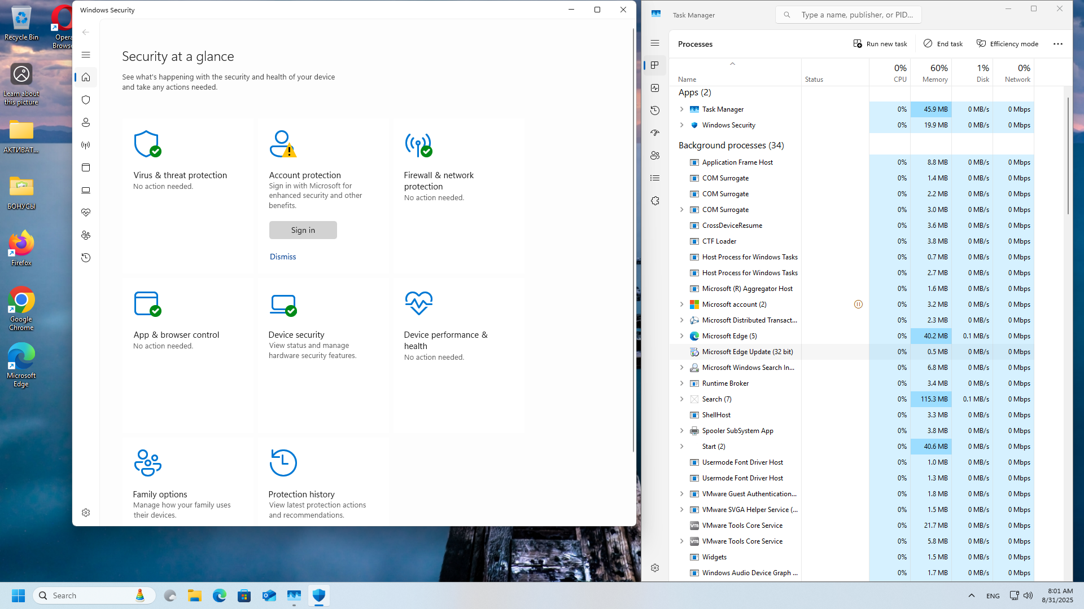Image resolution: width=1084 pixels, height=609 pixels.
Task: Open Virus & threat protection sidebar icon
Action: coord(86,100)
